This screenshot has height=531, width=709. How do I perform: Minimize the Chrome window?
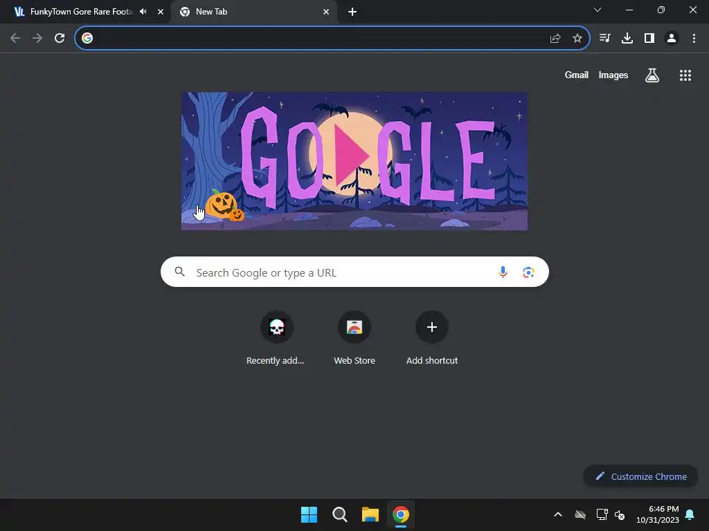coord(629,10)
